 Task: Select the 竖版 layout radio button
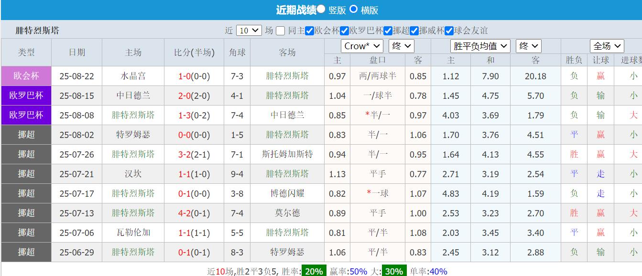pyautogui.click(x=321, y=8)
